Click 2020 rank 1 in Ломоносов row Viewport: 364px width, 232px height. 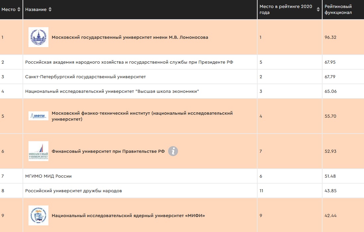coord(261,37)
